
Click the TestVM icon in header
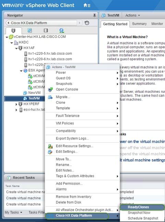pyautogui.click(x=104, y=15)
